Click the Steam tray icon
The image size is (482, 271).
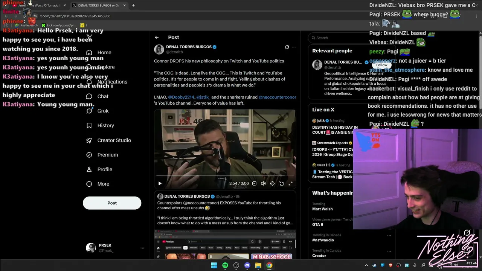pos(374,265)
